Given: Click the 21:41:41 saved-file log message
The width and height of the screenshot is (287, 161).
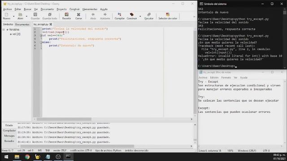Looking at the screenshot, I should 64,142.
